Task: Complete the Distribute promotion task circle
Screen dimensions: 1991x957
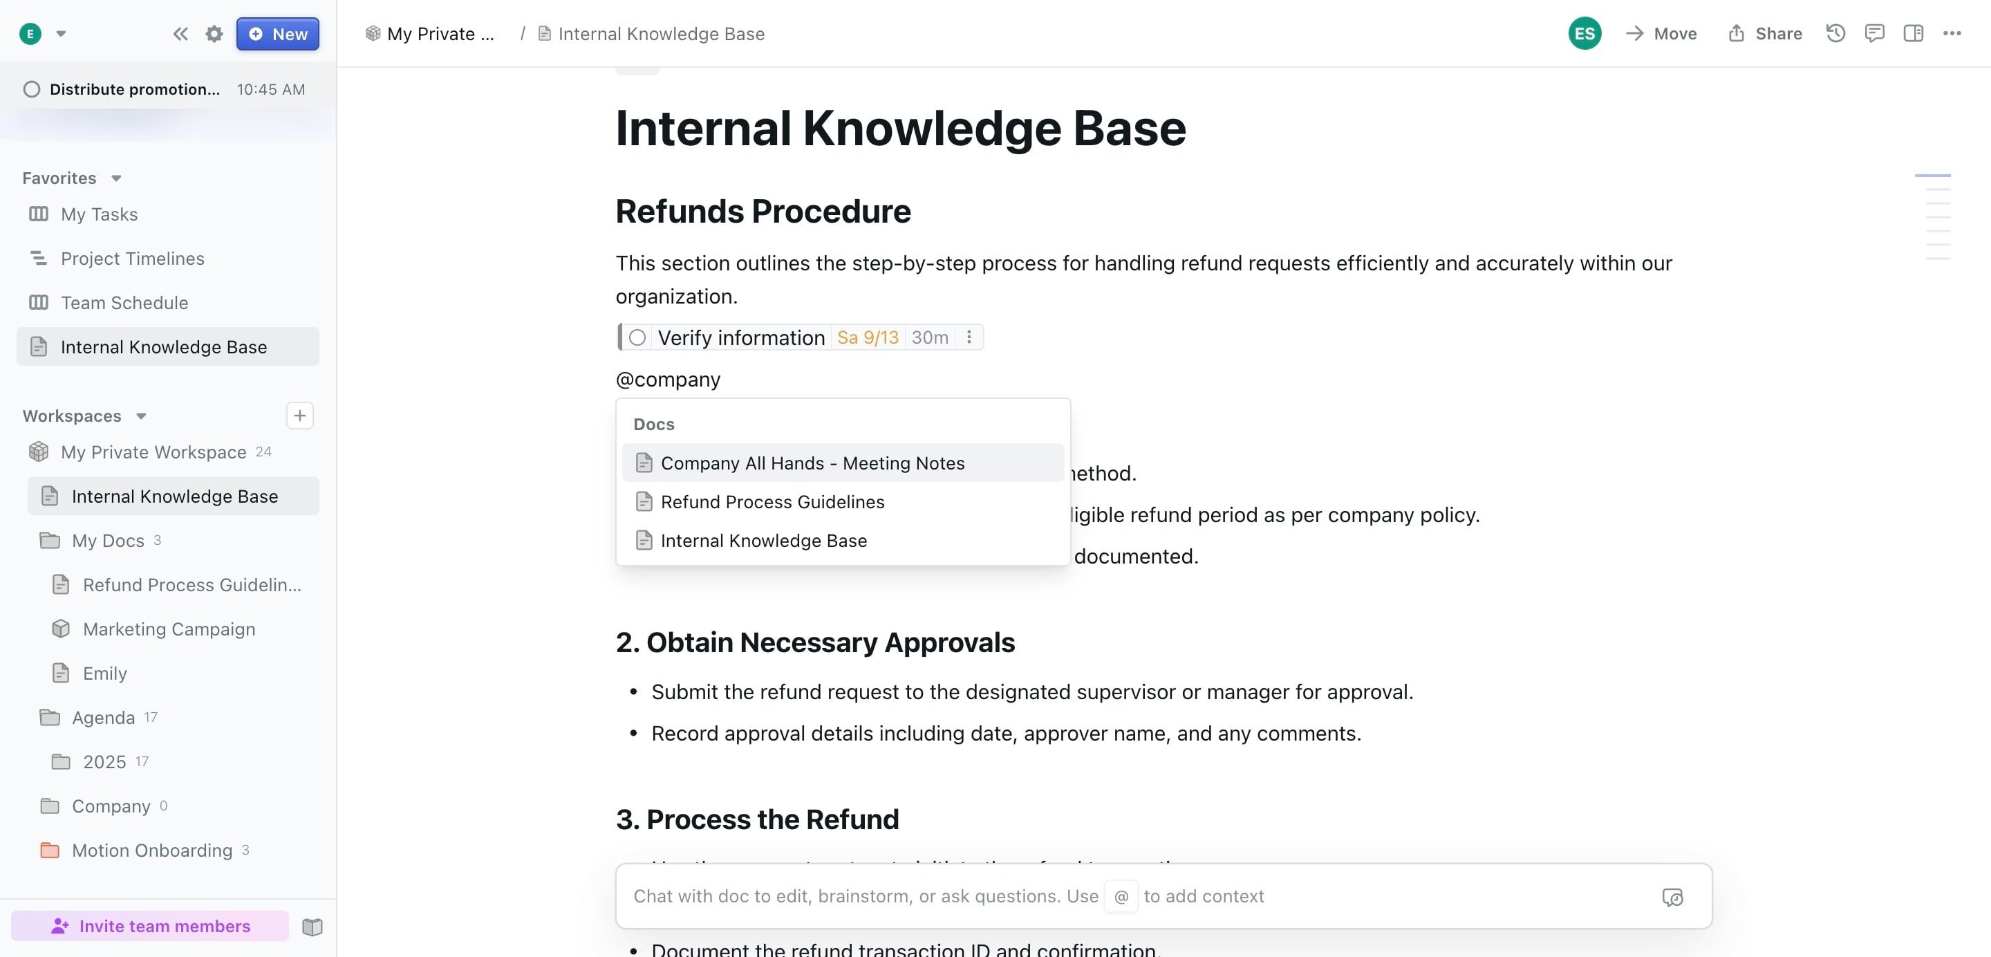Action: [32, 89]
